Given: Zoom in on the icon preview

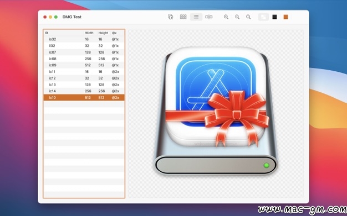Looking at the screenshot, I should coord(226,17).
